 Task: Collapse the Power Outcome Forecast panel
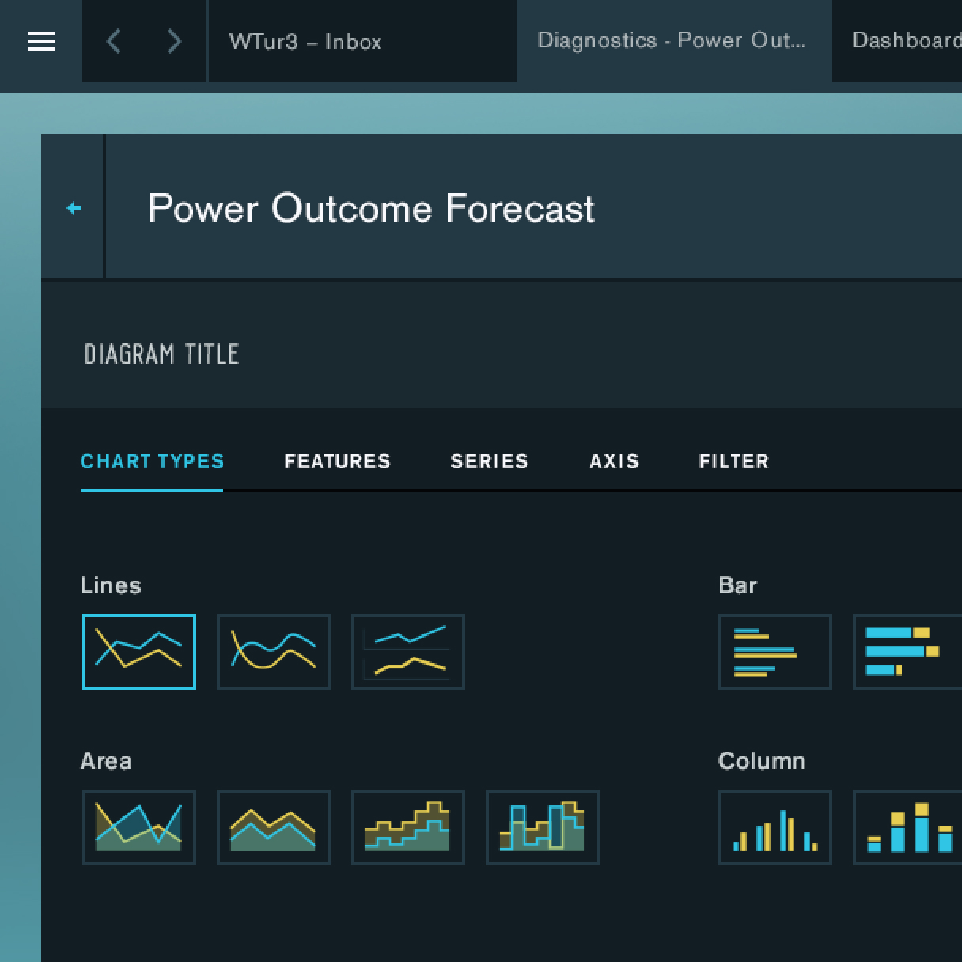pyautogui.click(x=73, y=207)
